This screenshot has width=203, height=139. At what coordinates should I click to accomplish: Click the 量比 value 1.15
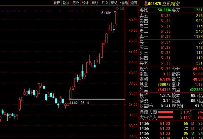pyautogui.click(x=199, y=85)
